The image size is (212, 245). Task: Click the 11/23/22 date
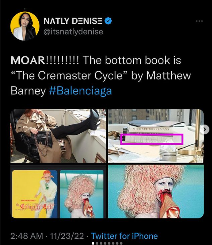[67, 236]
